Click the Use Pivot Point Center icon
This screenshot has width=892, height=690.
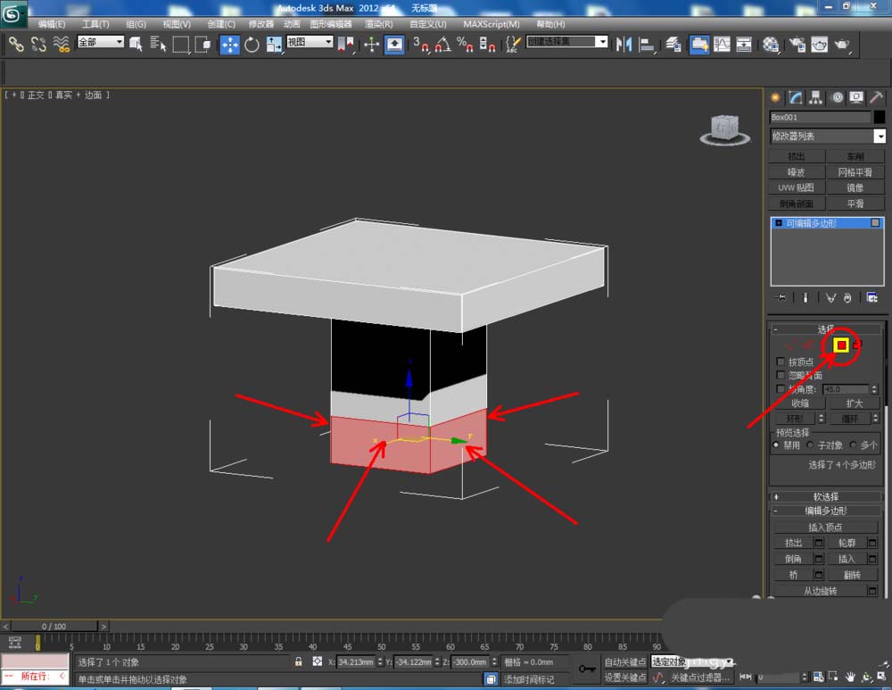[345, 45]
